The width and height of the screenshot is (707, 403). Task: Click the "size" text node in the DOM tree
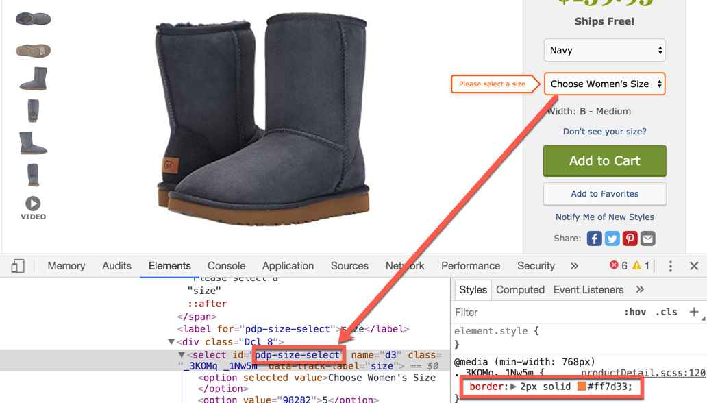pyautogui.click(x=204, y=290)
